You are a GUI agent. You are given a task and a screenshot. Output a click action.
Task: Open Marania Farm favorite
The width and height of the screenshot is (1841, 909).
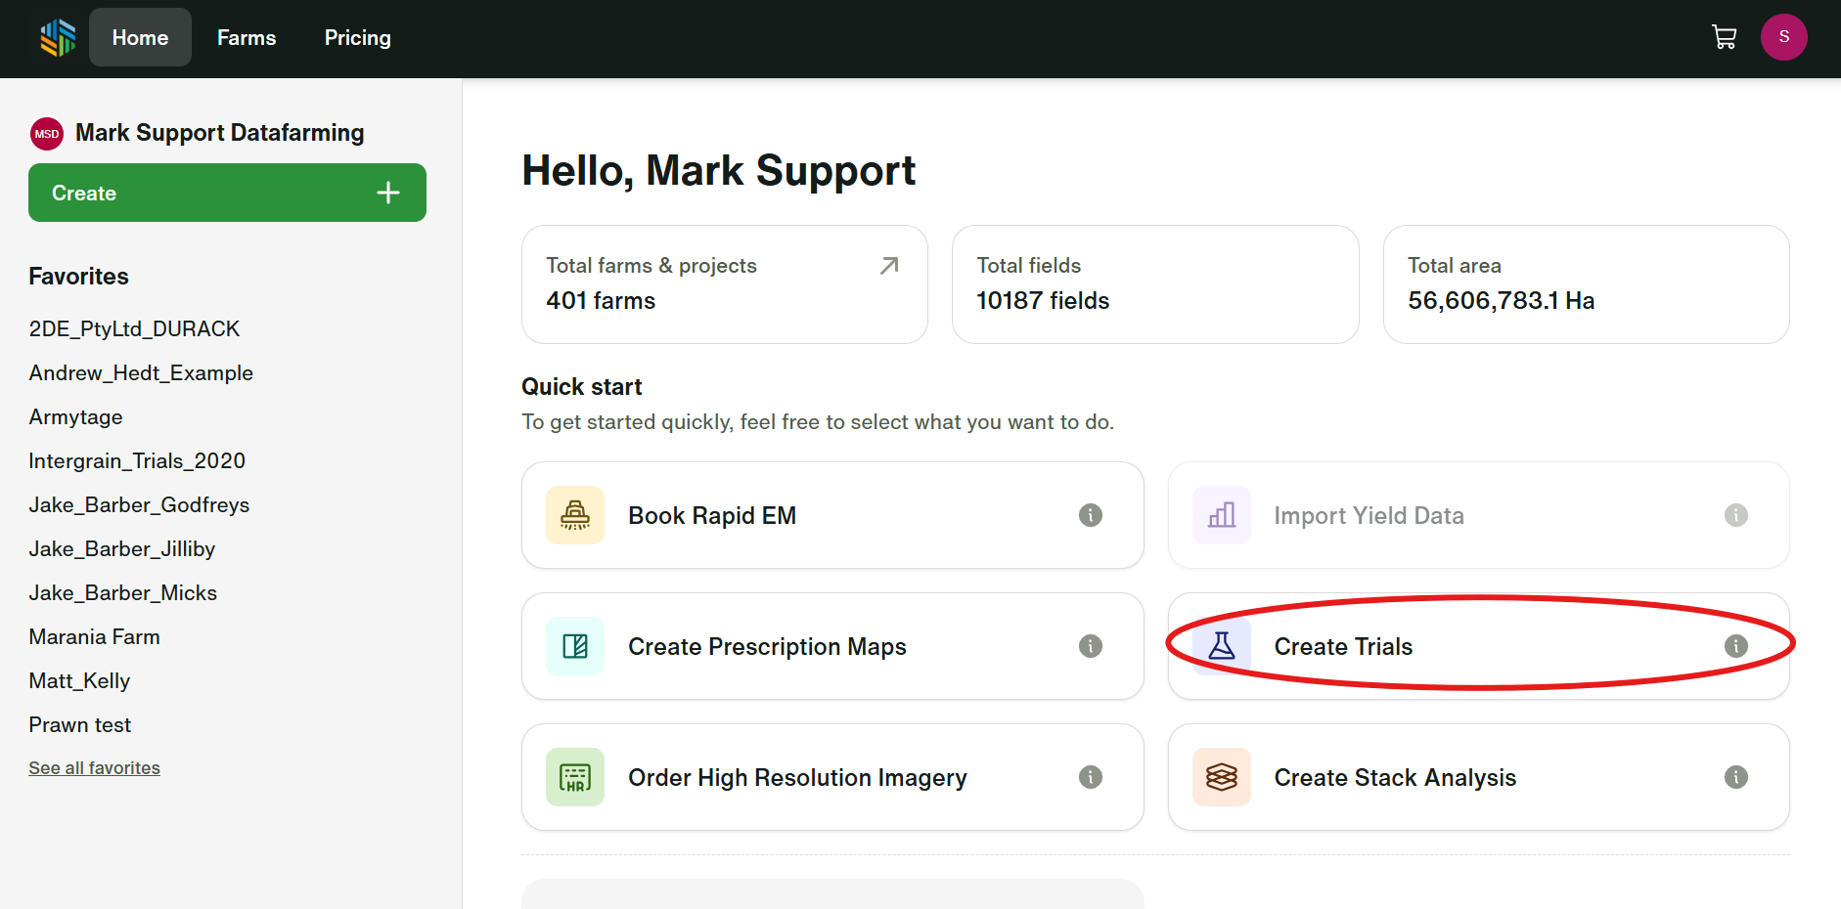coord(94,637)
